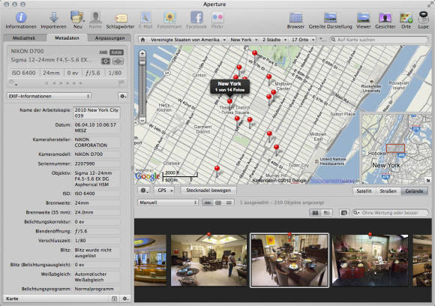Switch to the Anpassungen tab

click(x=109, y=38)
